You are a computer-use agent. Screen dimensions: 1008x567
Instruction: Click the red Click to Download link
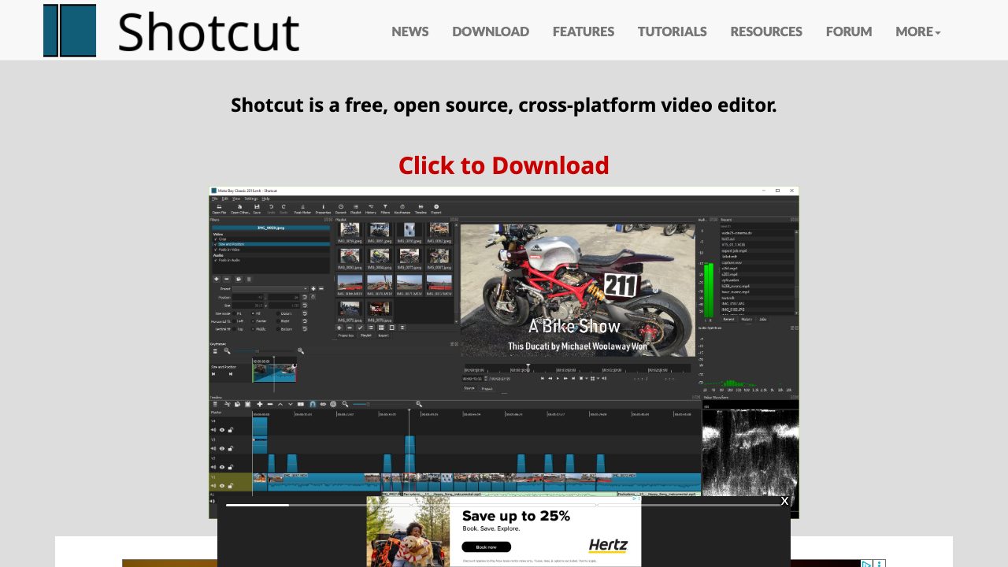(x=504, y=165)
